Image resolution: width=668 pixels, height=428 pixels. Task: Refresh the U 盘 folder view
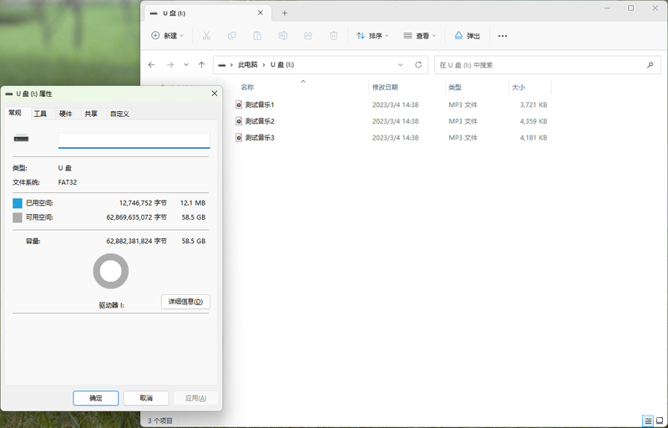click(x=418, y=65)
